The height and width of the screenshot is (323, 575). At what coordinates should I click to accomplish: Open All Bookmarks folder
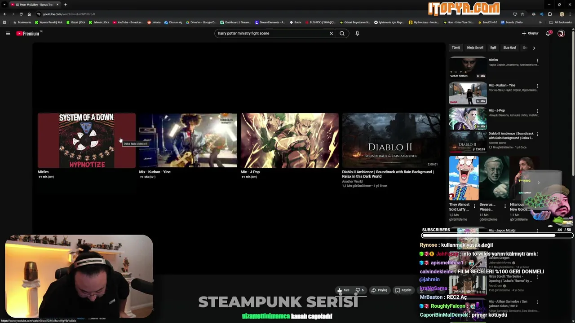tap(560, 22)
